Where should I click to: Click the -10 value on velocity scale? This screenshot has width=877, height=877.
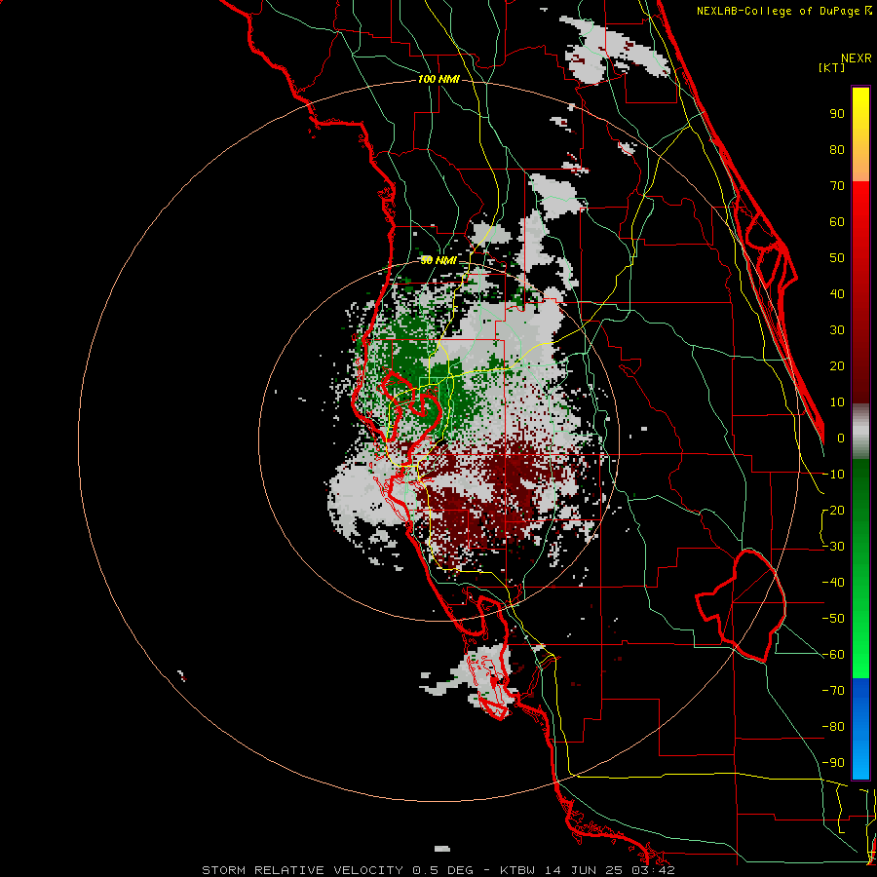coord(833,475)
